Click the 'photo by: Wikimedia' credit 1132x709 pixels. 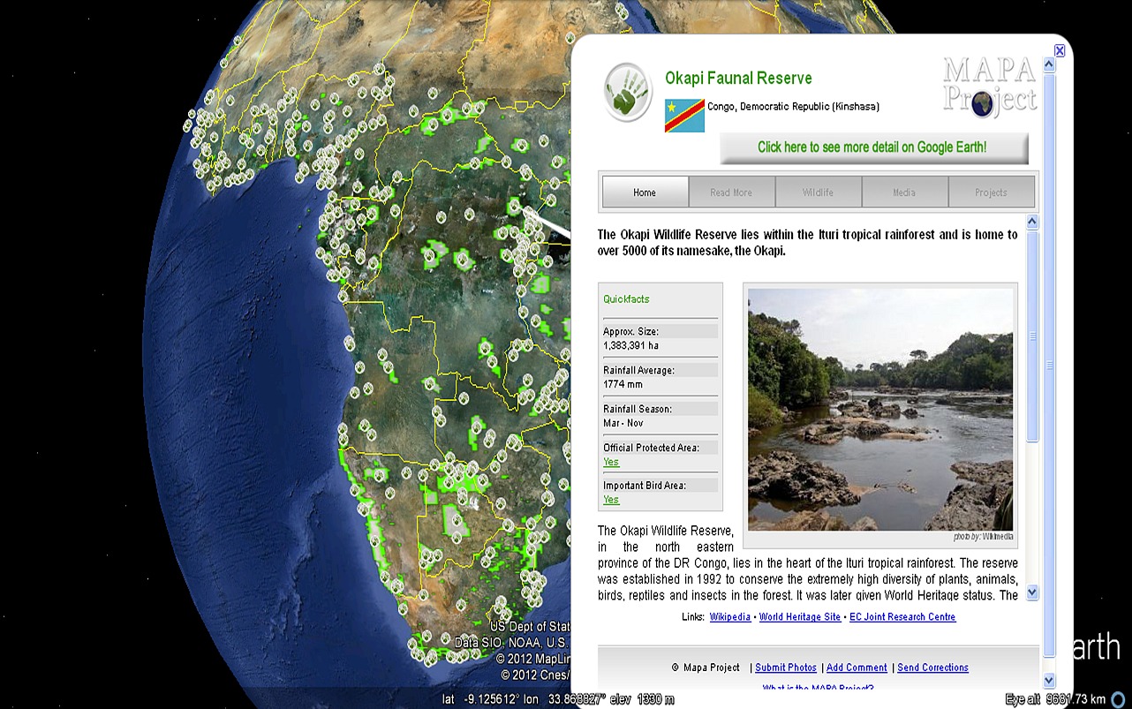pyautogui.click(x=984, y=537)
